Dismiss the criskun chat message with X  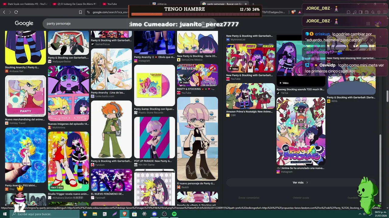pos(371,40)
